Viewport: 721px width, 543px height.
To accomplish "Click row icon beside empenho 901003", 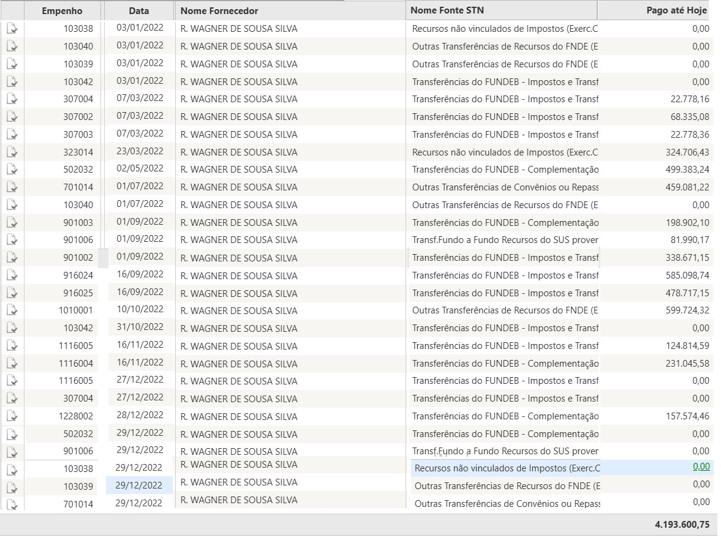I will pyautogui.click(x=12, y=222).
